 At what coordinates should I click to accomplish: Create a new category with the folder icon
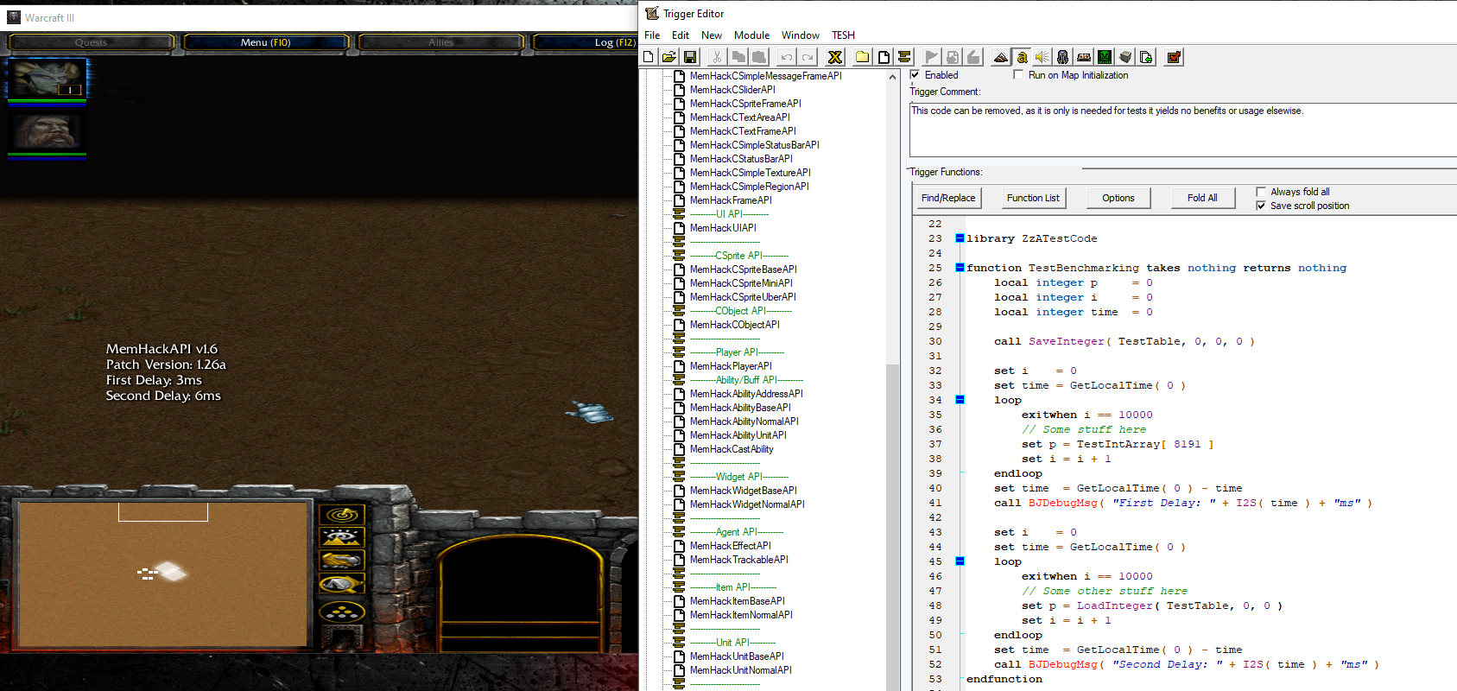(x=863, y=57)
